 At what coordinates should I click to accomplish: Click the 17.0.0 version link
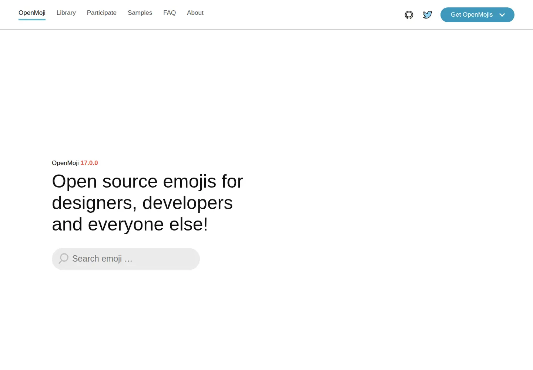(x=89, y=163)
